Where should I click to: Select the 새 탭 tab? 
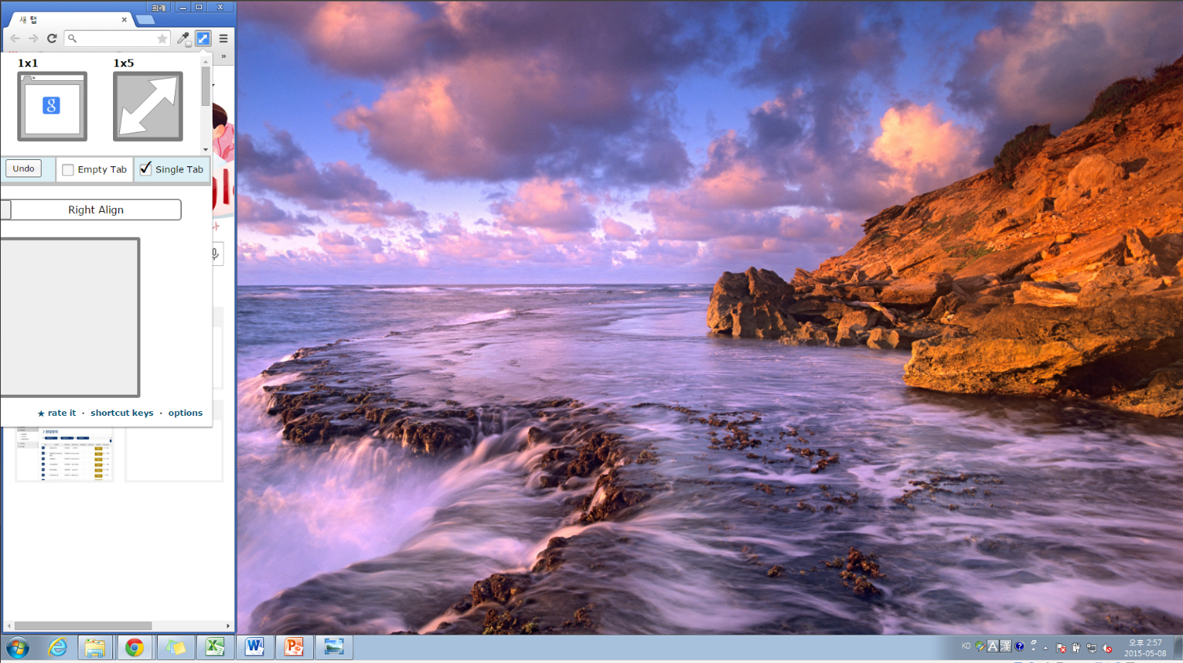[x=69, y=20]
